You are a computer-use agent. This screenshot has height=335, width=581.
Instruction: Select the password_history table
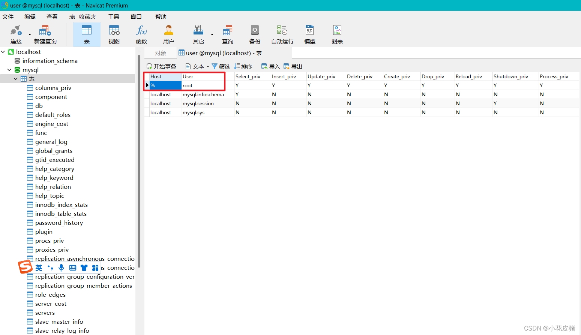(x=59, y=223)
